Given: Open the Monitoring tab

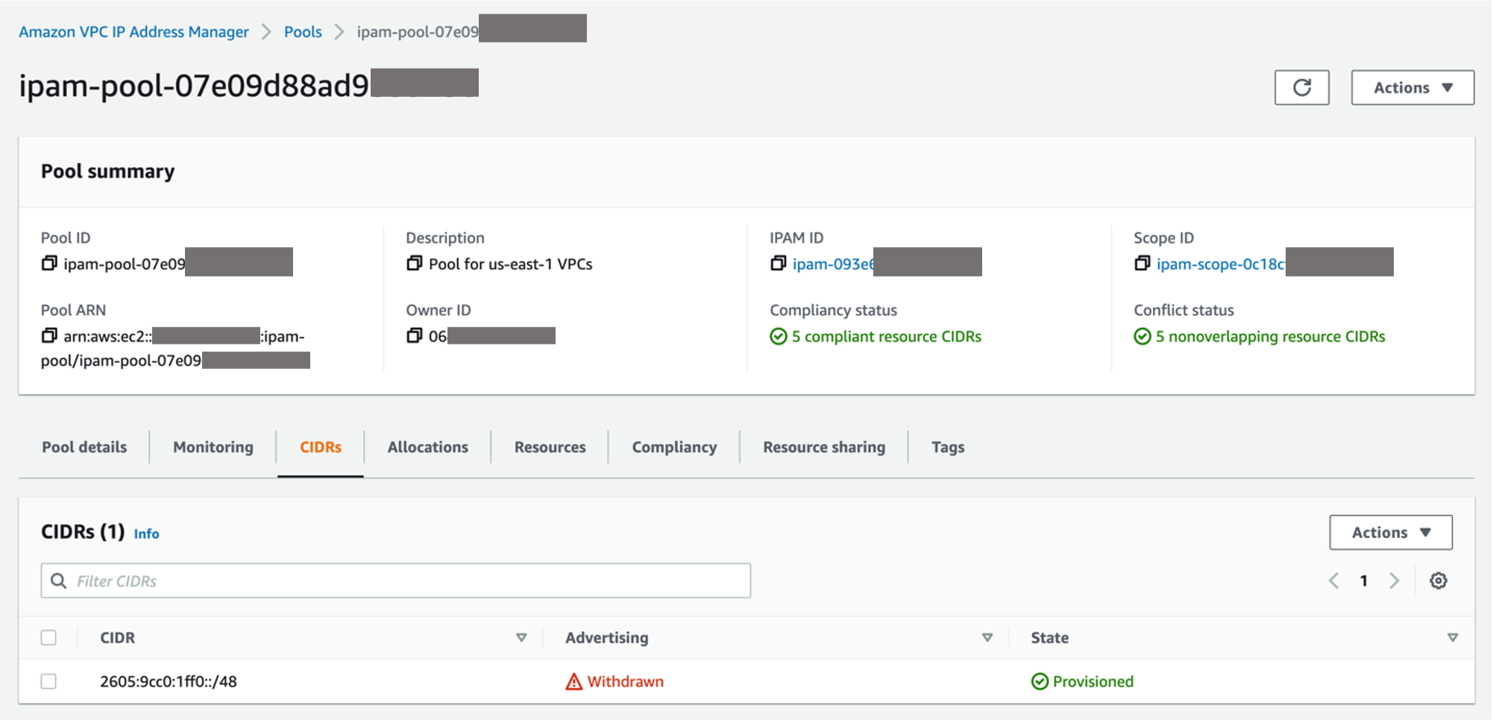Looking at the screenshot, I should (x=213, y=447).
